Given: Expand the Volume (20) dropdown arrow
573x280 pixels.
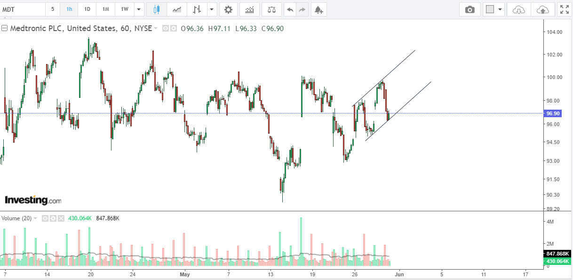Looking at the screenshot, I should (x=35, y=218).
